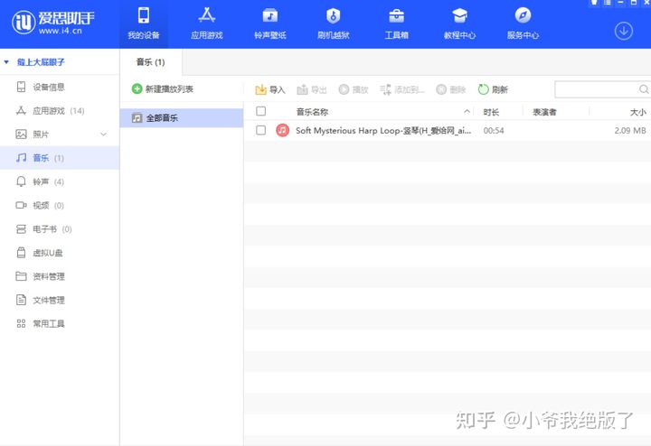Image resolution: width=651 pixels, height=446 pixels.
Task: Select 音乐 (1) in the sidebar
Action: pyautogui.click(x=60, y=158)
